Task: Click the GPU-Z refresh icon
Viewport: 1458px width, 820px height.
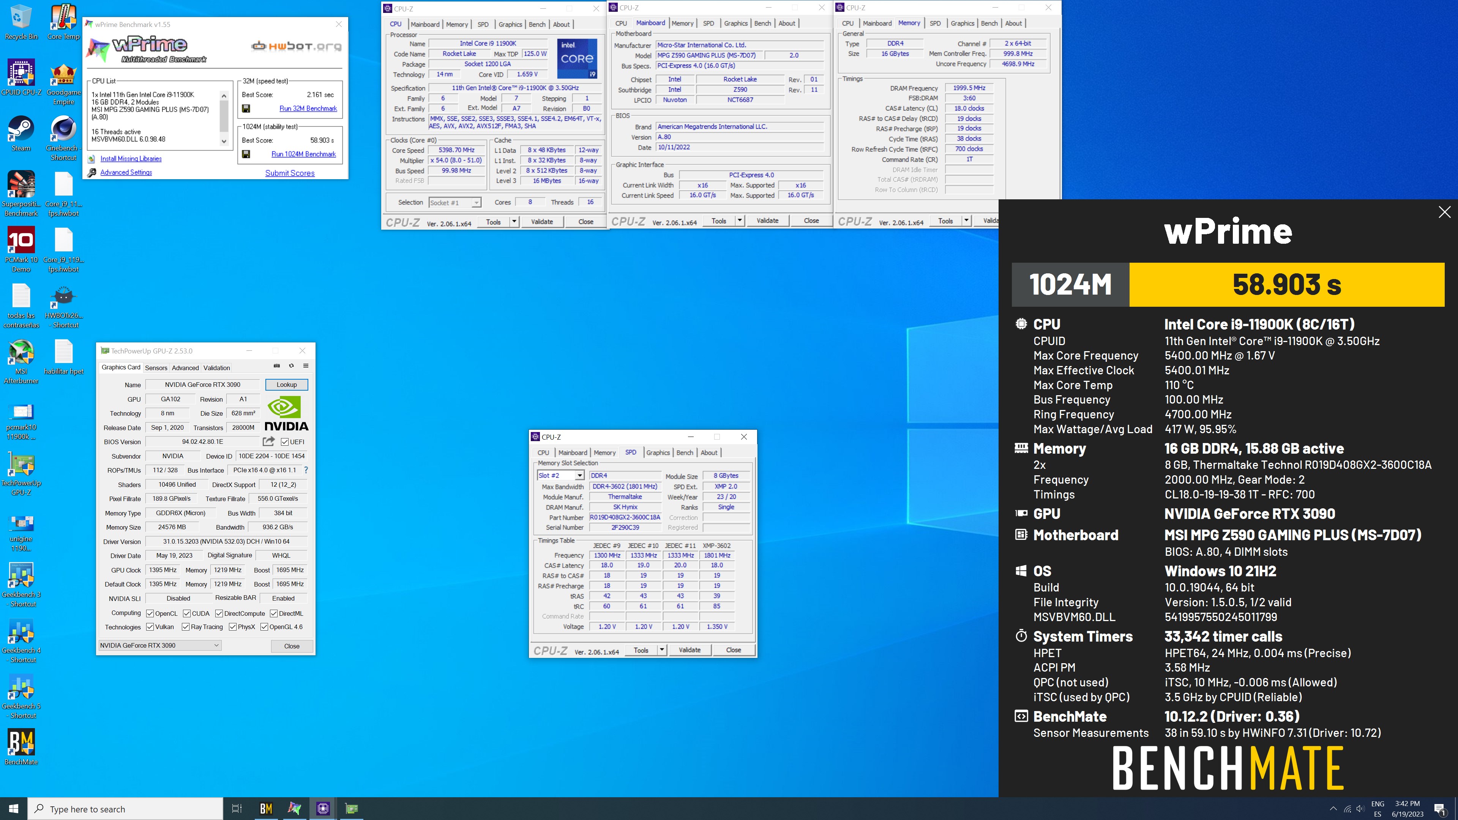Action: (292, 366)
